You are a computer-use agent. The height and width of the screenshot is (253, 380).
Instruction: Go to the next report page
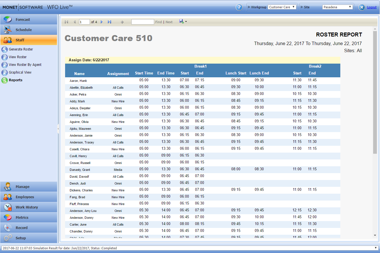tap(102, 22)
